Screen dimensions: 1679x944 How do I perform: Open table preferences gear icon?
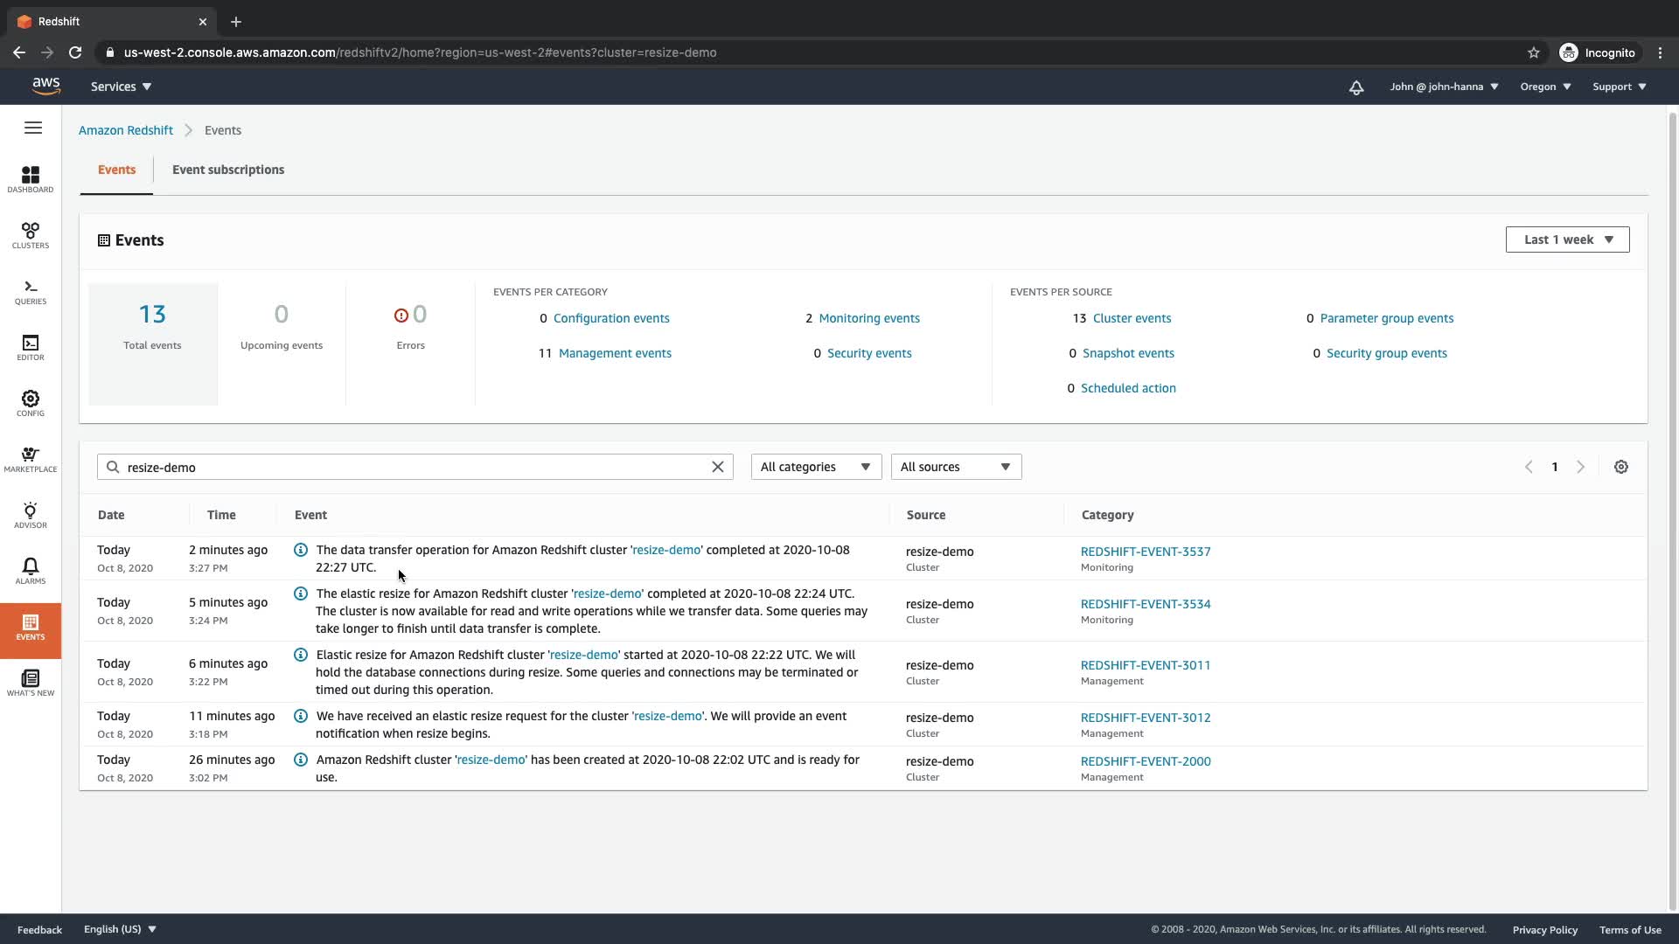[1620, 467]
